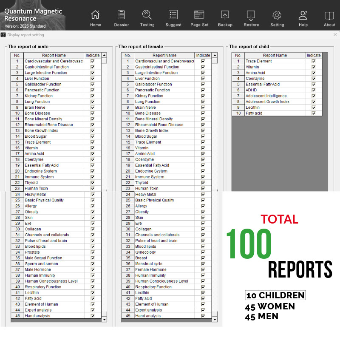Toggle child Trace Element indicate checkbox
340x340 pixels.
click(314, 61)
